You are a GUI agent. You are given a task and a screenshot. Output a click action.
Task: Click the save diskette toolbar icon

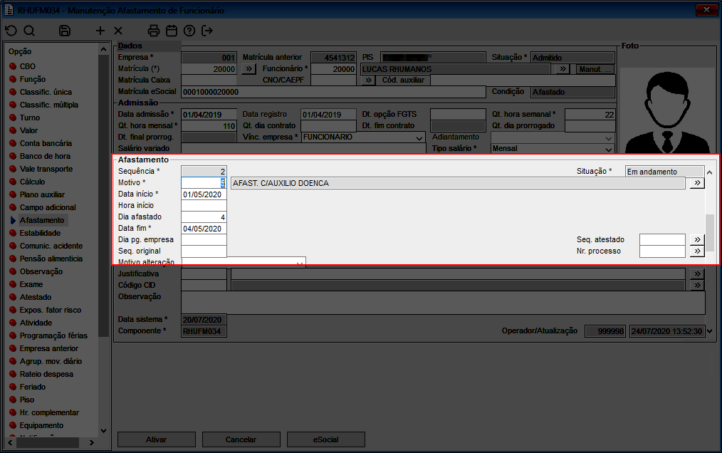click(65, 31)
